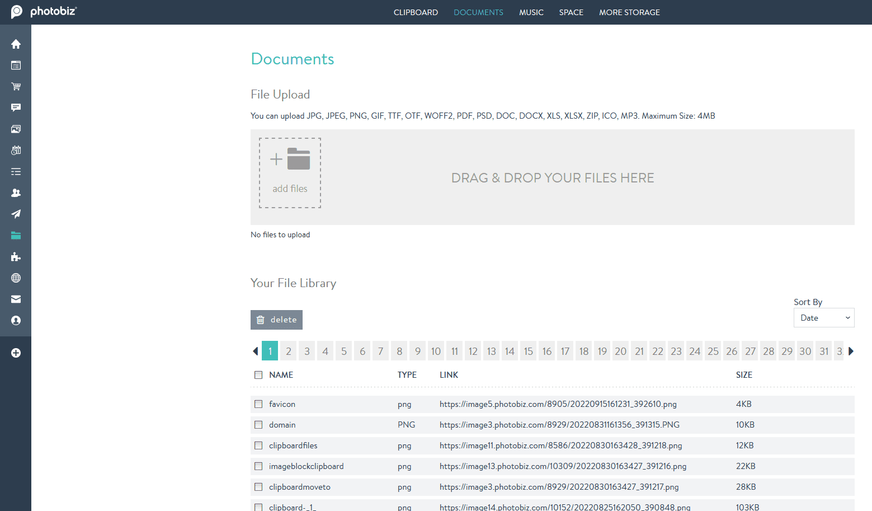This screenshot has height=511, width=872.
Task: Switch to the MUSIC tab
Action: [531, 12]
